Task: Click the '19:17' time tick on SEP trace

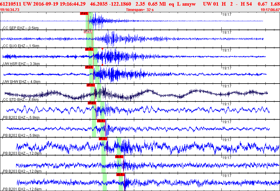Action: [x=227, y=15]
